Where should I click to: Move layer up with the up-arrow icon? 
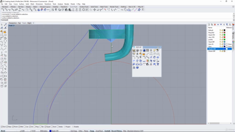(218, 25)
